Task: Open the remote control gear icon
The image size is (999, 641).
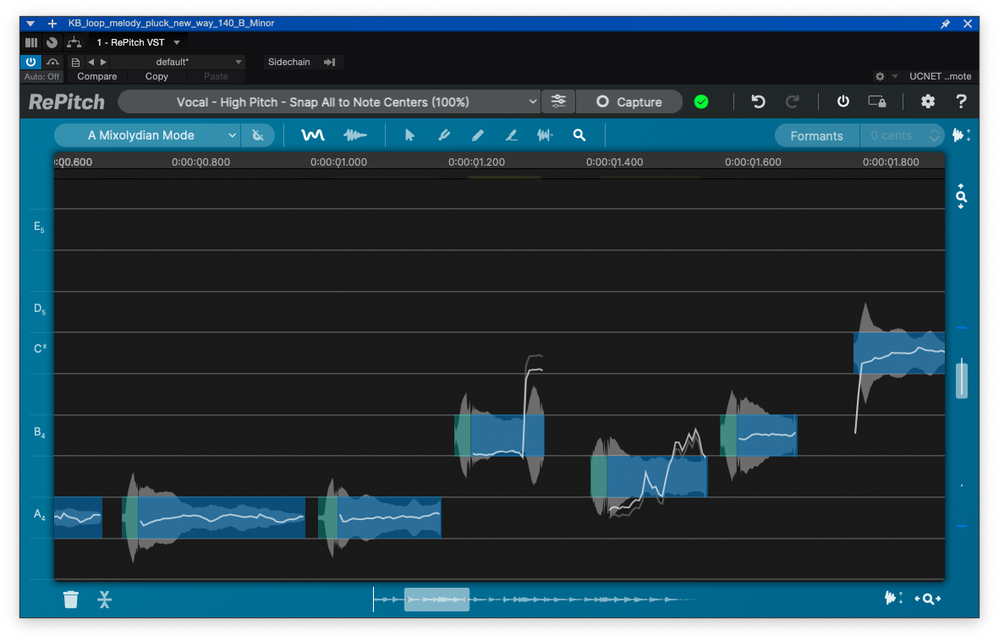Action: [x=880, y=76]
